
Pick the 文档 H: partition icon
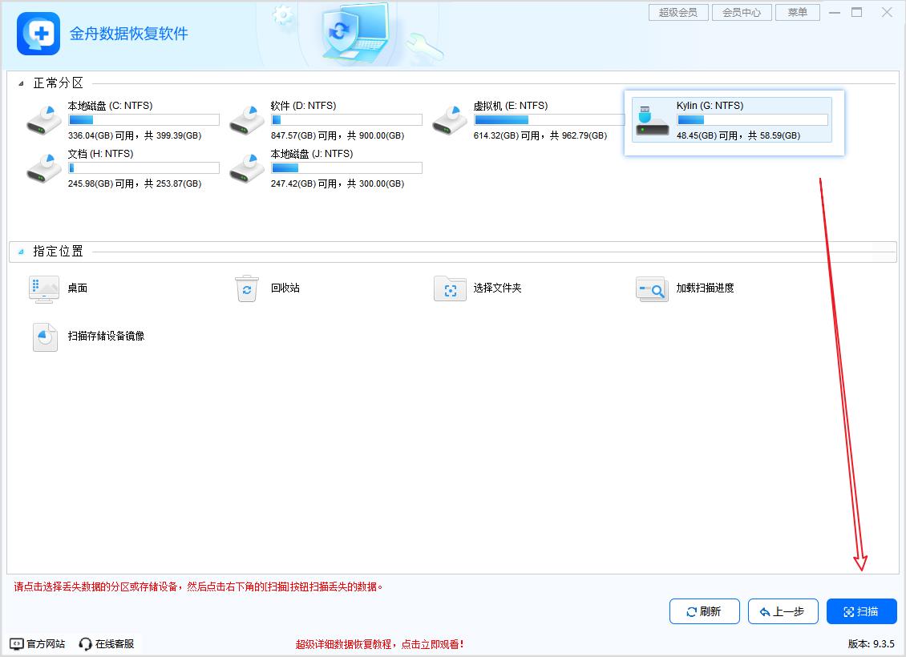[x=44, y=168]
